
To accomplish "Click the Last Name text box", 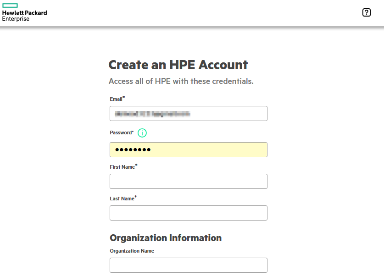I will [188, 213].
